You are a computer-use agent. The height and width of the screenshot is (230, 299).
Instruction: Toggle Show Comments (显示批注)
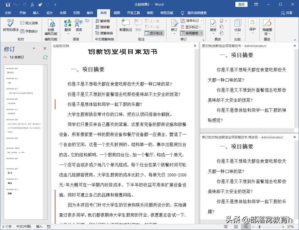154,33
